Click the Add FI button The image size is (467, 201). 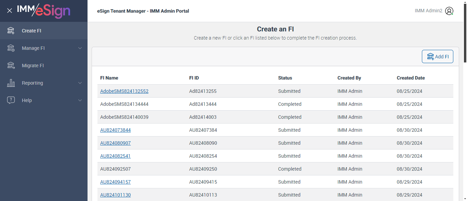(438, 57)
